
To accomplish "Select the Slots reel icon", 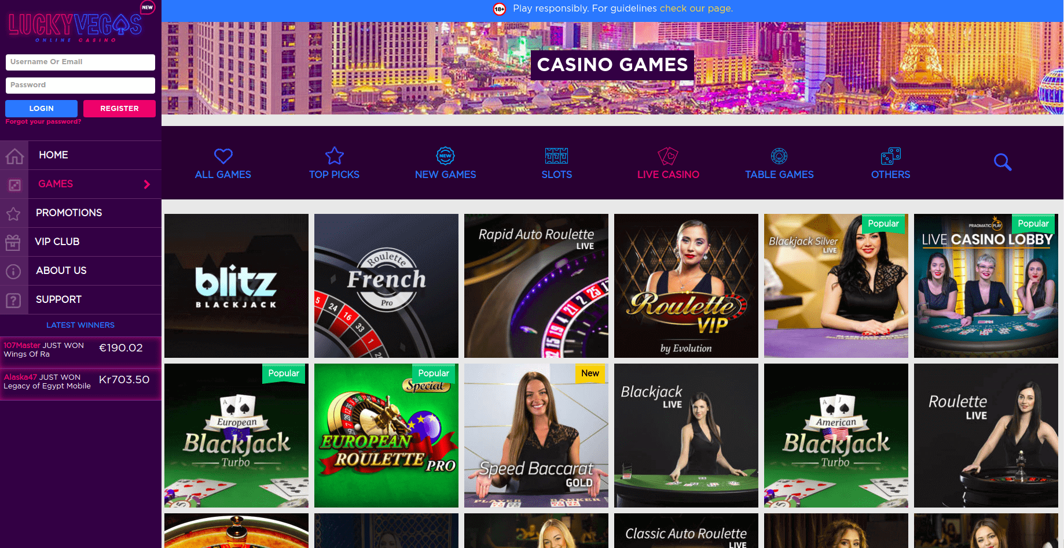I will 556,156.
